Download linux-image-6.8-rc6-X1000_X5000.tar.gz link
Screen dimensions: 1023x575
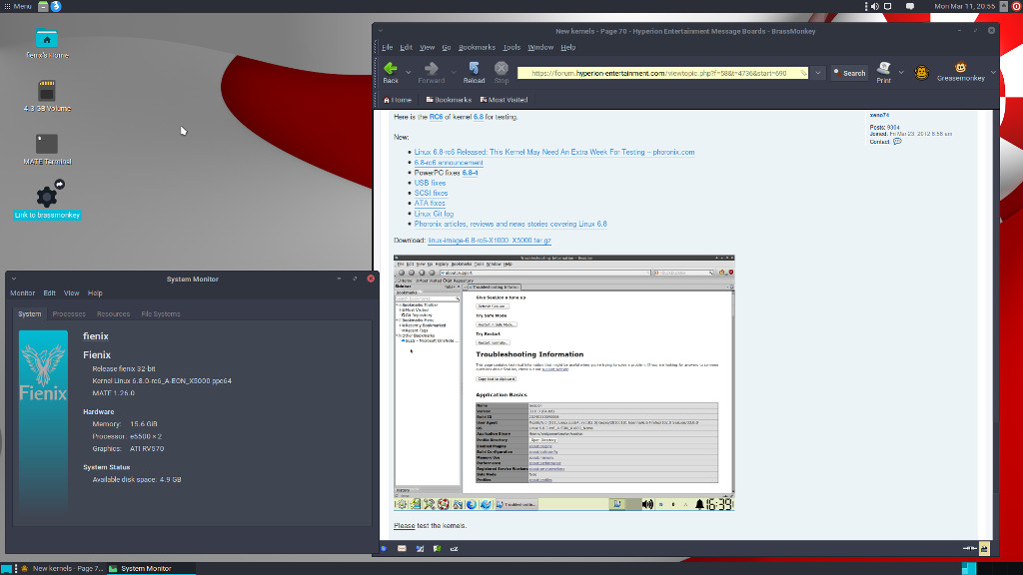(490, 241)
